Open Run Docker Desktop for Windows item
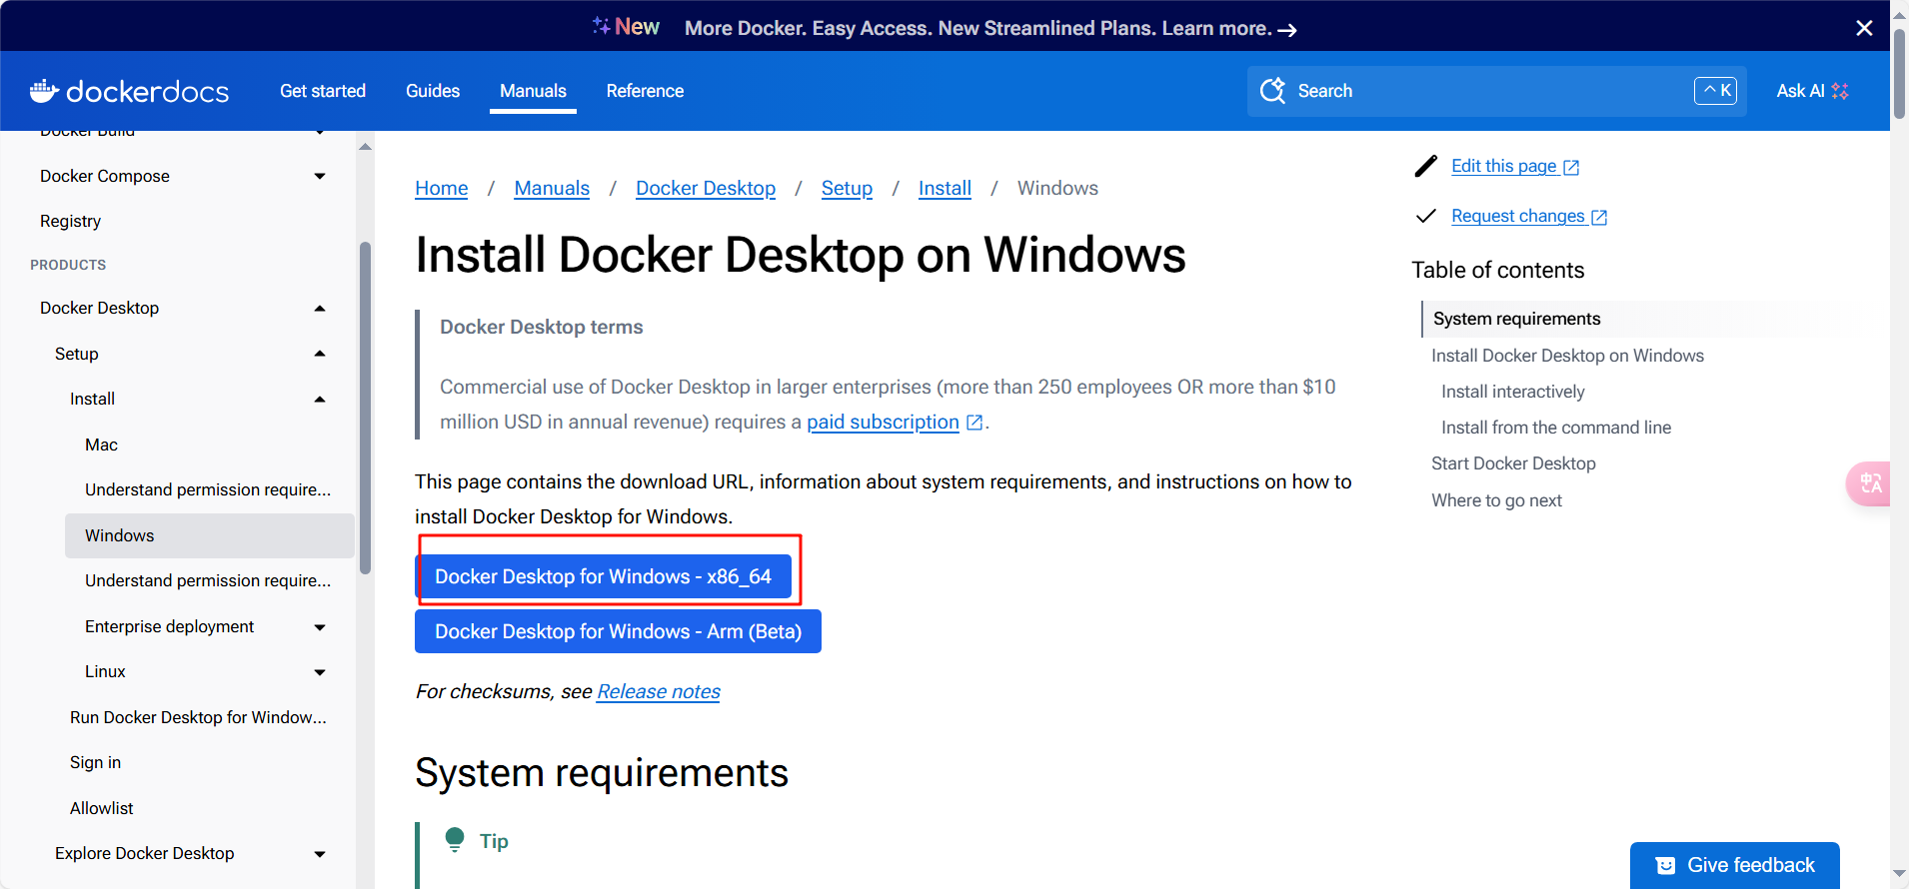1909x889 pixels. point(198,717)
